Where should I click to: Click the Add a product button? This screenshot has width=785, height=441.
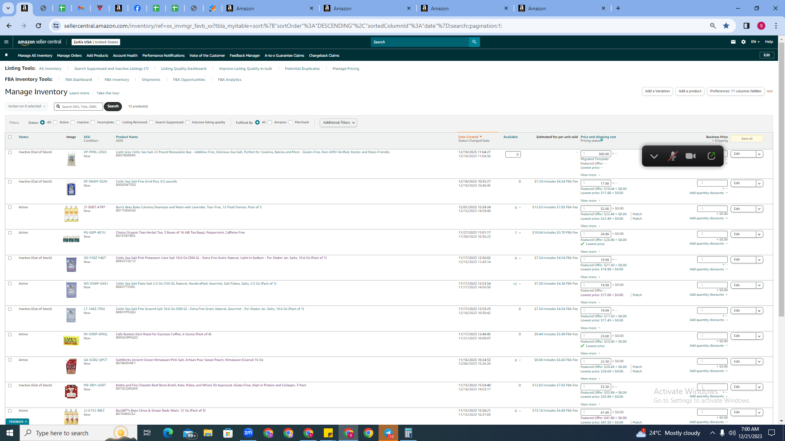690,91
